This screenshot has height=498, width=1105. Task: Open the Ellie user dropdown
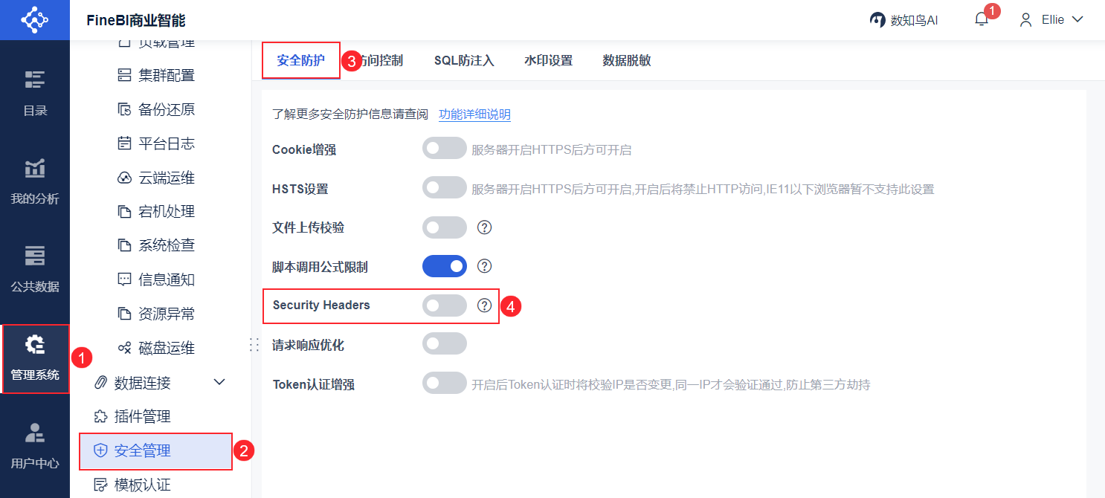pos(1051,20)
